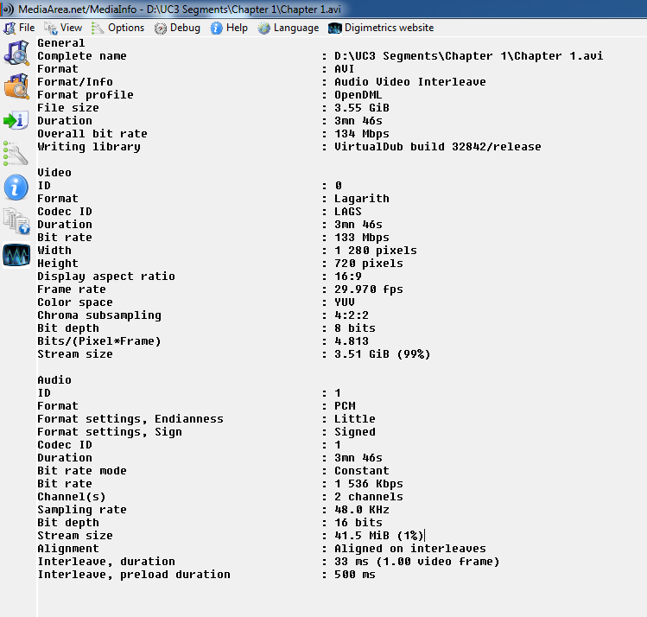Click the video bit rate 133 Mbps
The width and height of the screenshot is (647, 617).
click(362, 238)
